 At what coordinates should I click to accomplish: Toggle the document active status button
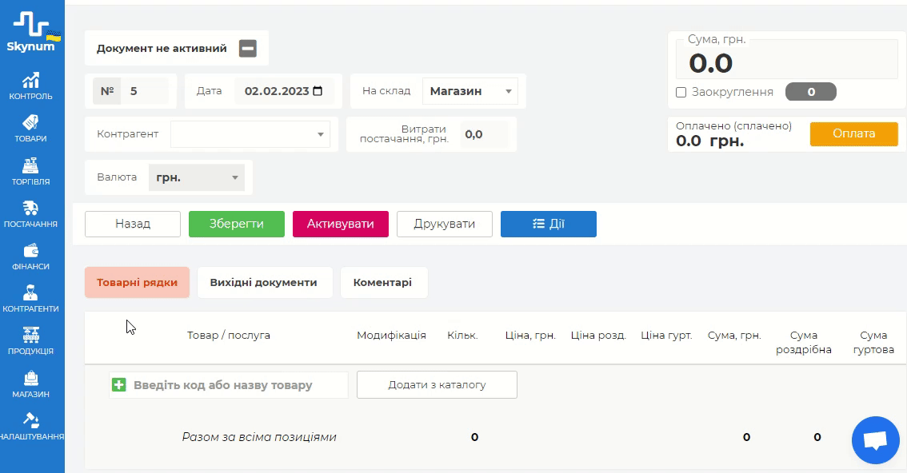point(248,49)
